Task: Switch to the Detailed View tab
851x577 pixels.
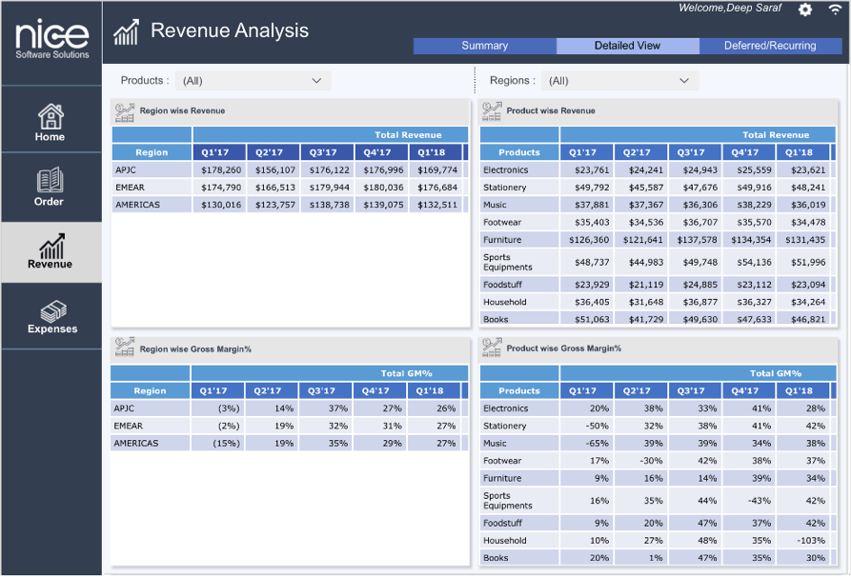Action: click(627, 46)
